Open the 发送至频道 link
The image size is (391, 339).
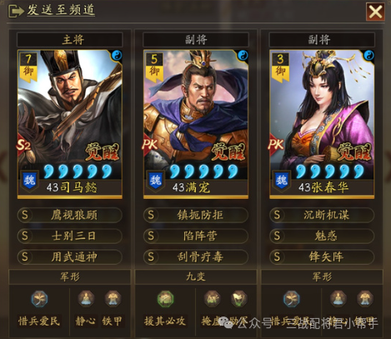pos(61,10)
